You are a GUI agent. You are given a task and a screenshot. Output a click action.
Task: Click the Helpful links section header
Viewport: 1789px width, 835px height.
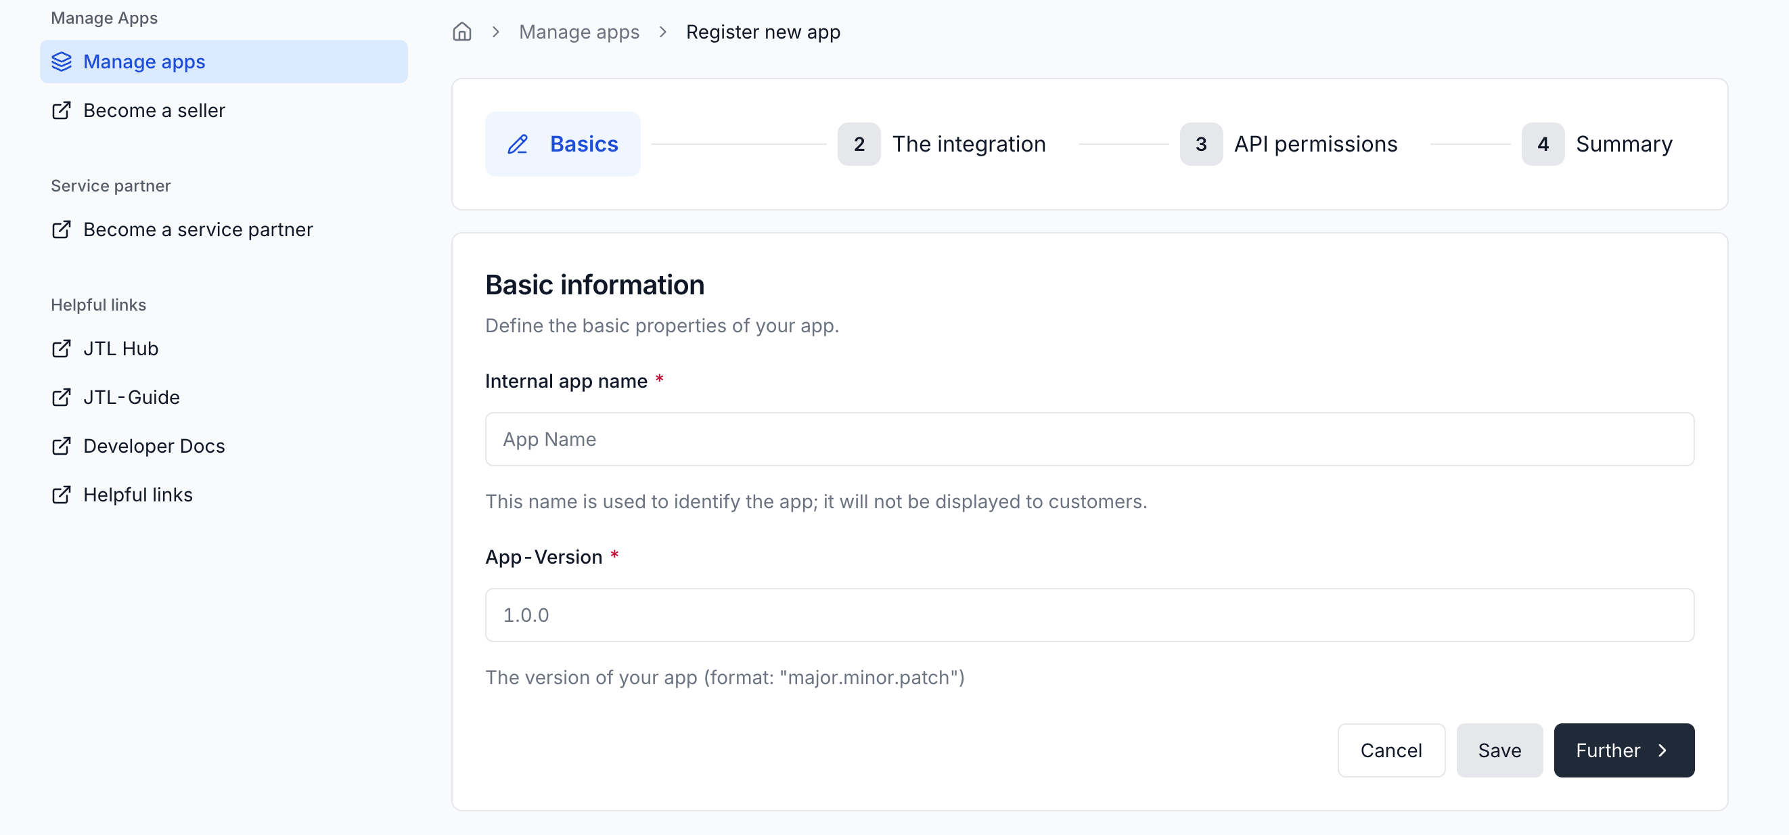(x=98, y=305)
